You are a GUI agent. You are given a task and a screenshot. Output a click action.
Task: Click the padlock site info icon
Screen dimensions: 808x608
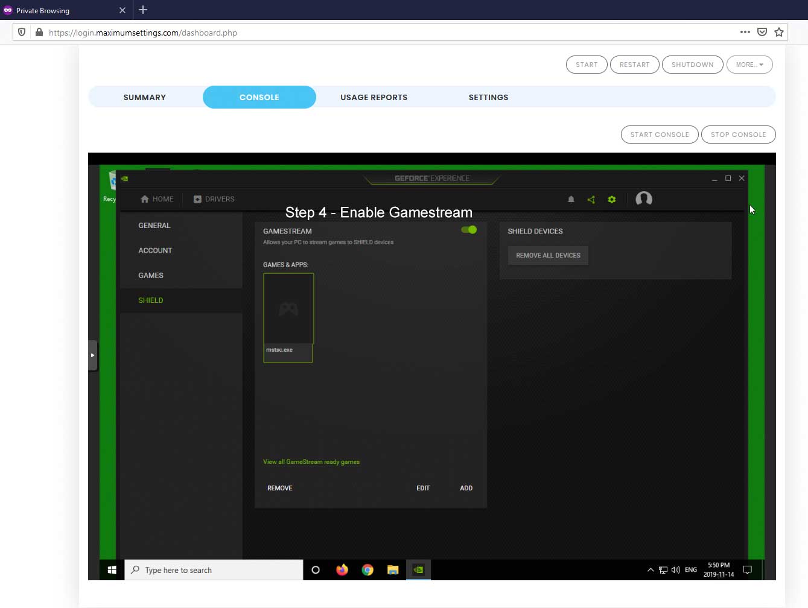coord(39,33)
